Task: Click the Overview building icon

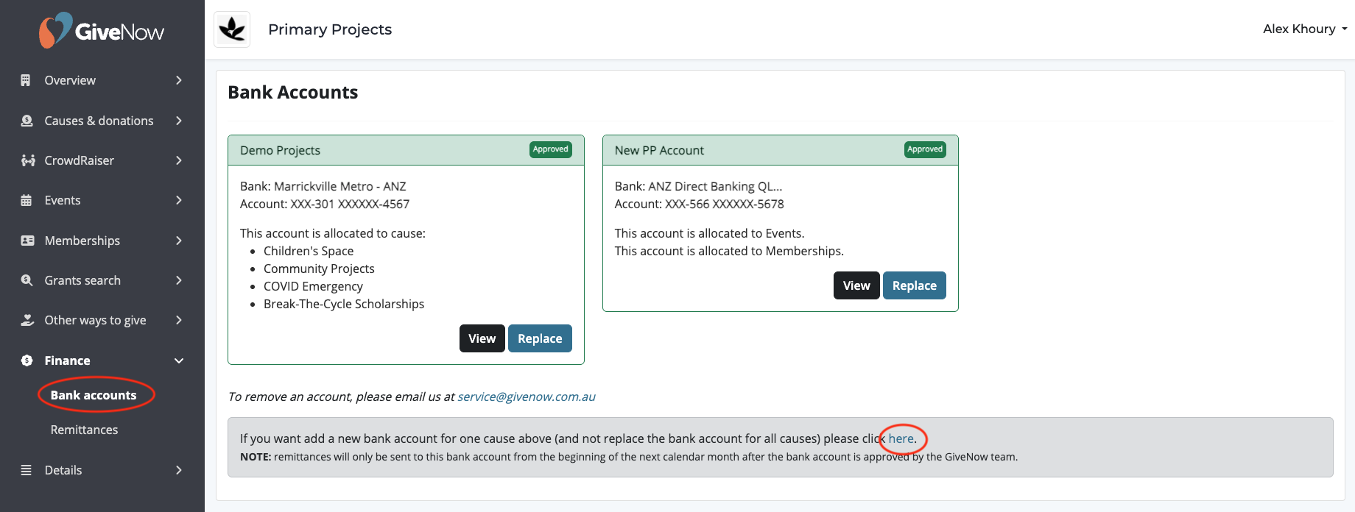Action: pos(27,80)
